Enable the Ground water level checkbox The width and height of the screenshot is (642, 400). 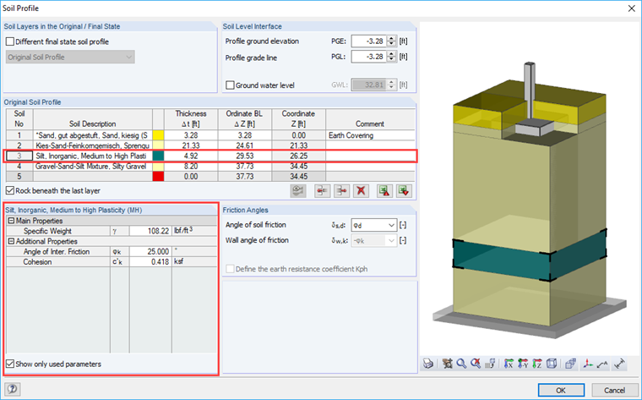pos(230,85)
